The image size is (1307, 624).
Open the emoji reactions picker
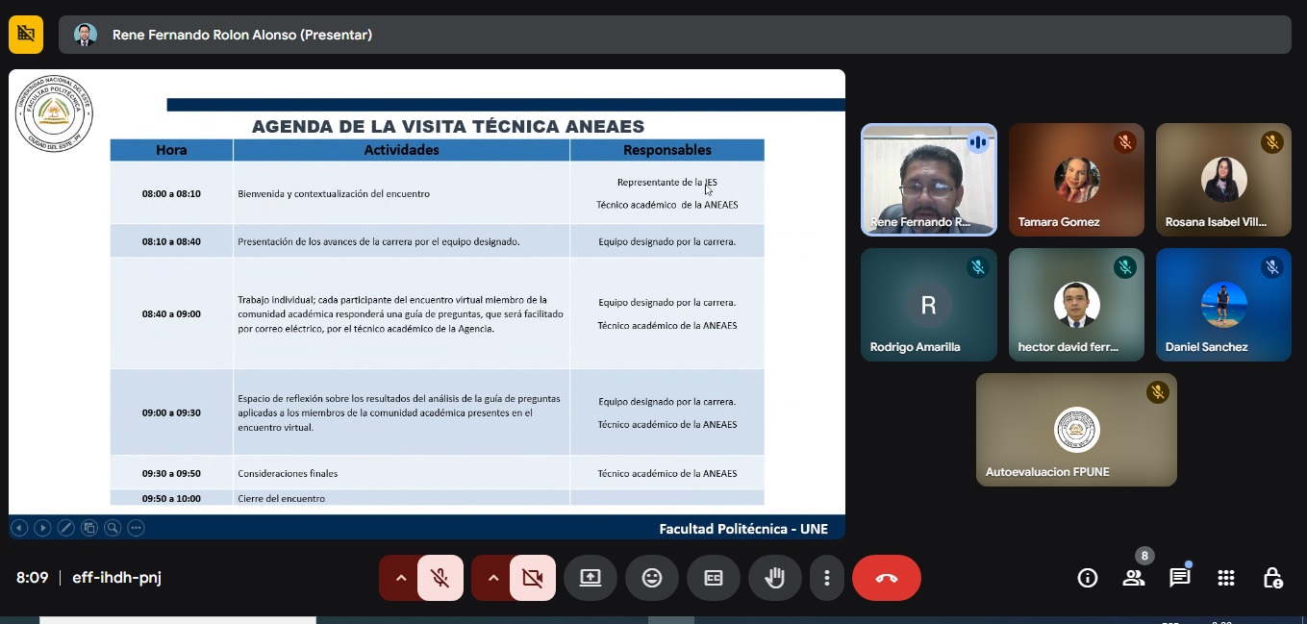(652, 578)
